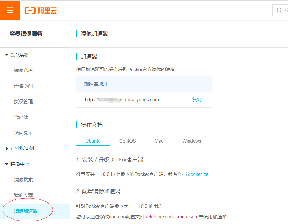Image resolution: width=288 pixels, height=224 pixels.
Task: Click the step heading 安装 / 升级Docker客户端
Action: coord(110,160)
